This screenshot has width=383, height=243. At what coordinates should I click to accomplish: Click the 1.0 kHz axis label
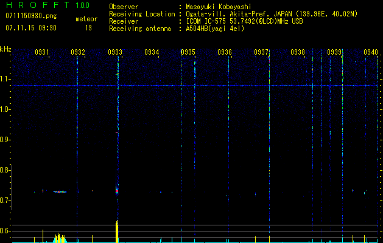pos(5,109)
